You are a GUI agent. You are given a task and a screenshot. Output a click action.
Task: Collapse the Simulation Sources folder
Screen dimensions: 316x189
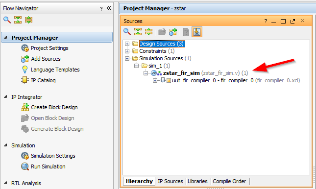point(127,58)
